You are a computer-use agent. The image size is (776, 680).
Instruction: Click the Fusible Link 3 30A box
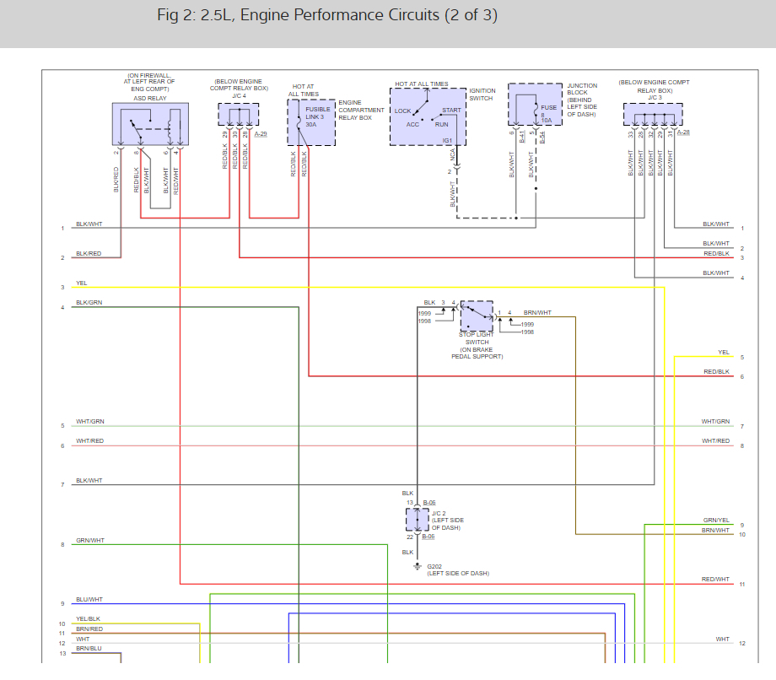311,122
